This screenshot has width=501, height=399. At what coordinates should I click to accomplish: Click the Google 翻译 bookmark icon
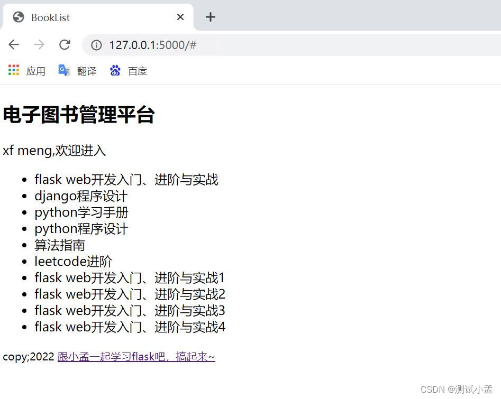pos(64,70)
